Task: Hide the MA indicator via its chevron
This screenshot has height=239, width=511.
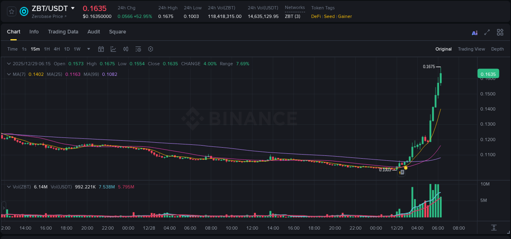Action: [x=9, y=74]
